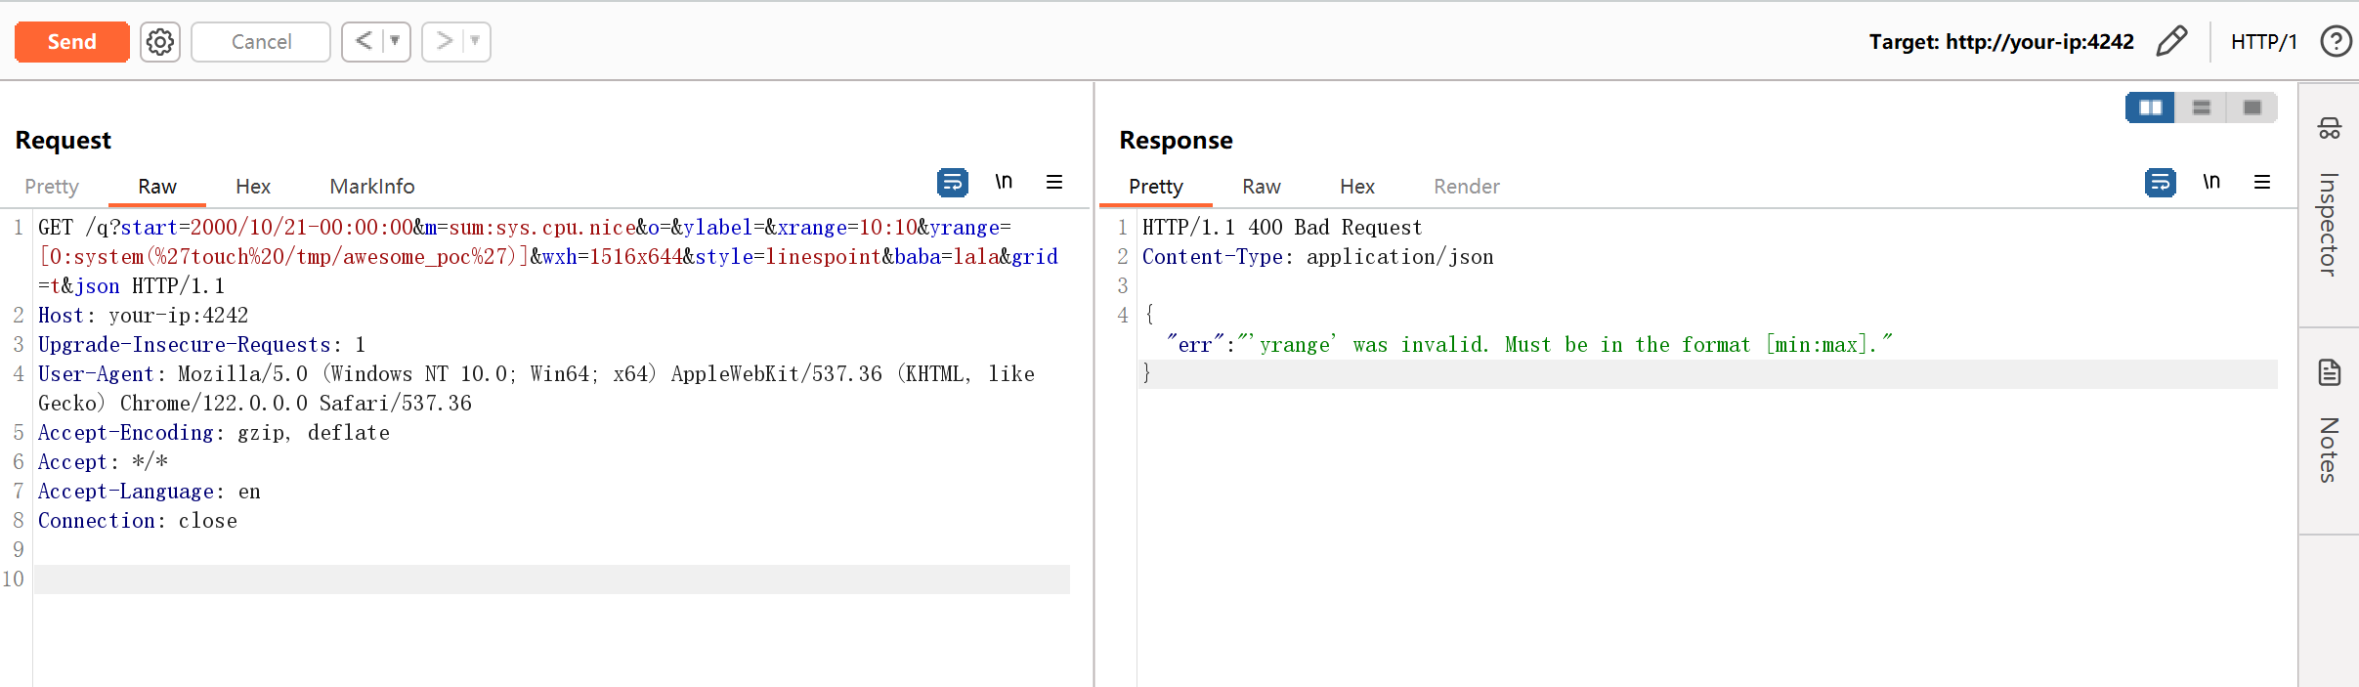Toggle non-printable characters in Response panel
The height and width of the screenshot is (687, 2359).
pos(2211,182)
